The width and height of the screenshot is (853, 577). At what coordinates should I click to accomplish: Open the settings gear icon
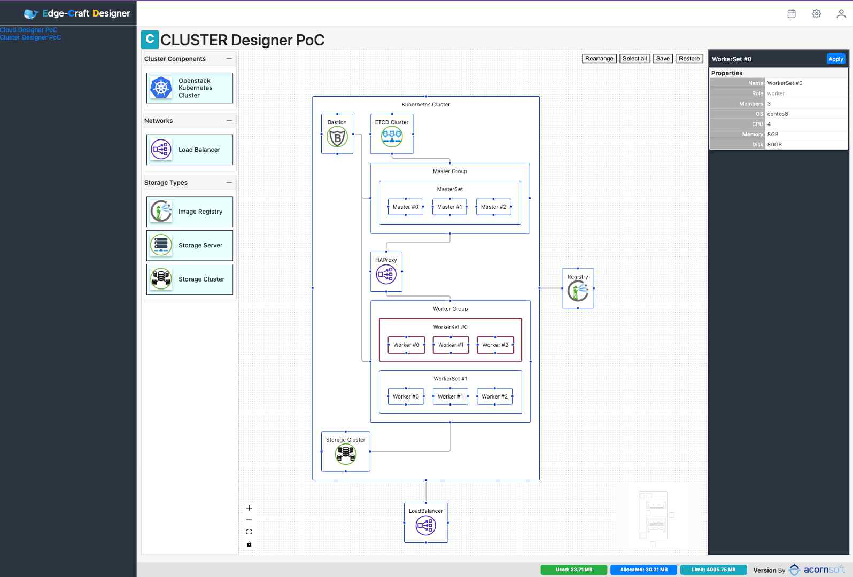(816, 14)
